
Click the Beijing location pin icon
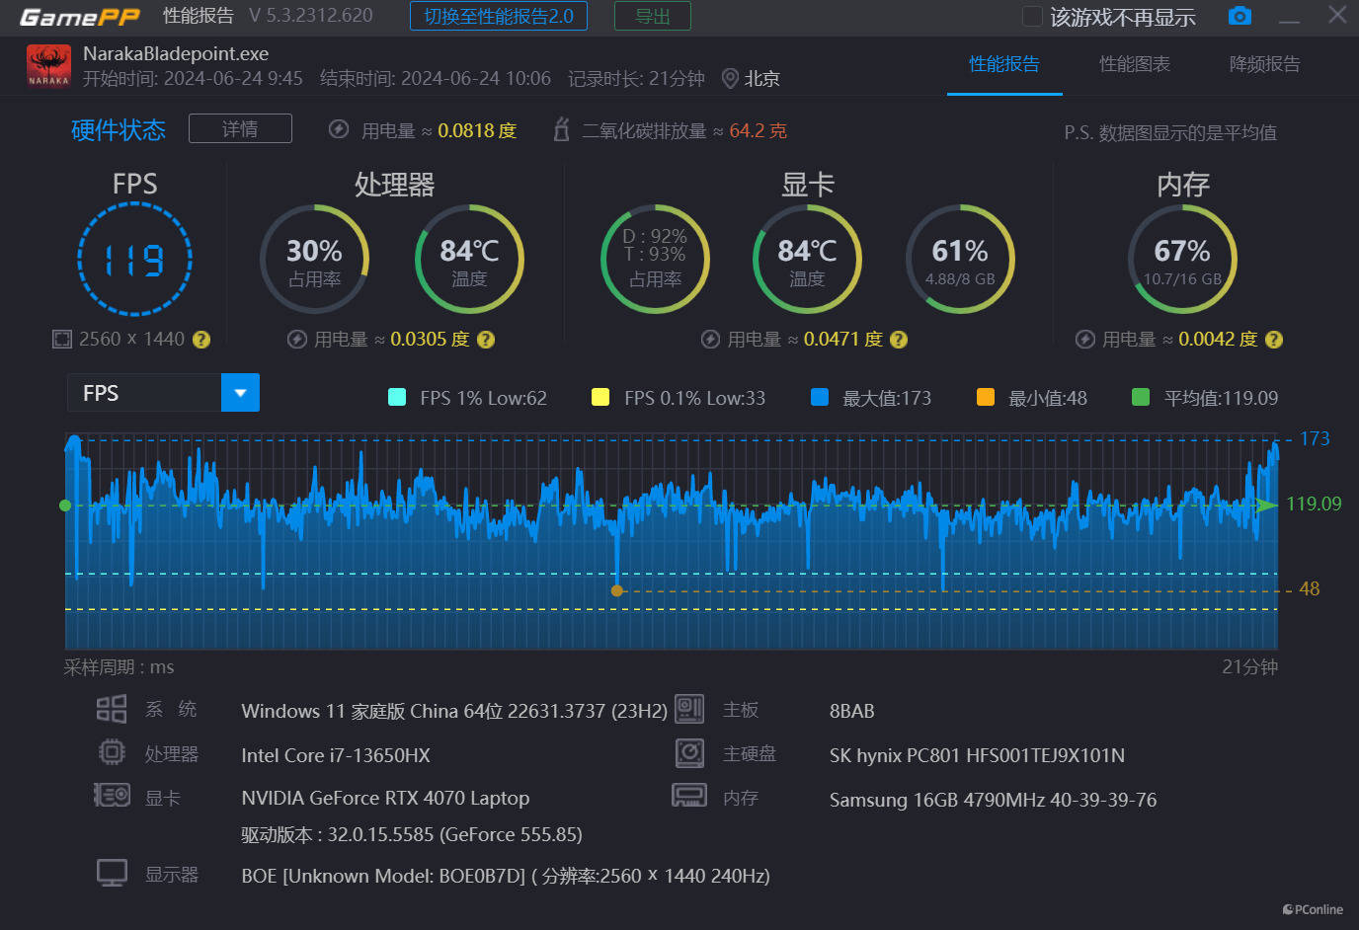[x=730, y=78]
